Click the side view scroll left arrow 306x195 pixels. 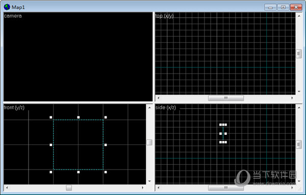[x=158, y=188]
